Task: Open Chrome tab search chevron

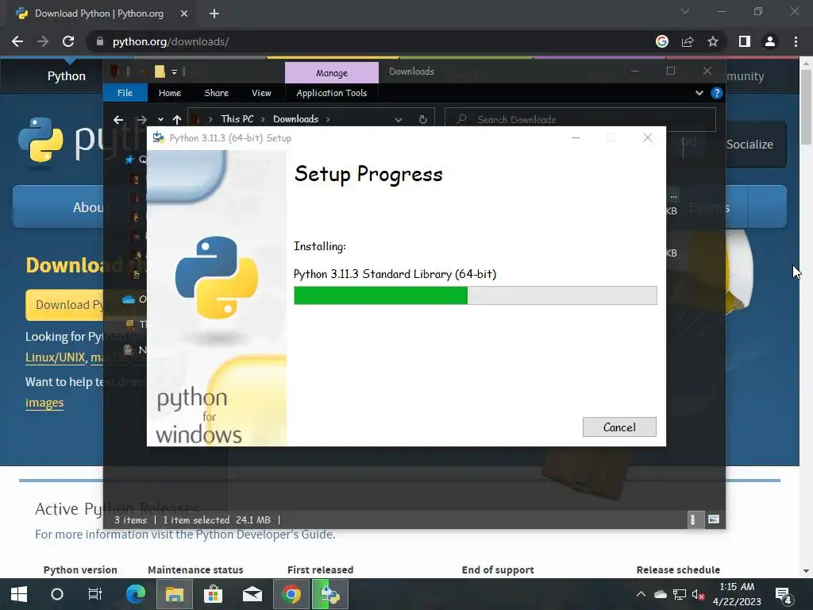Action: pyautogui.click(x=685, y=11)
